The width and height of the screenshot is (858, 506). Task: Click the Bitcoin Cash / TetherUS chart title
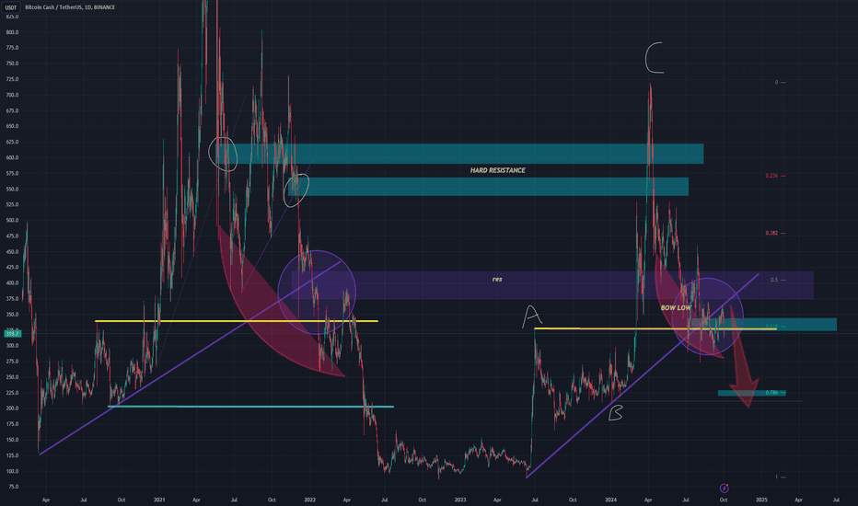(70, 7)
